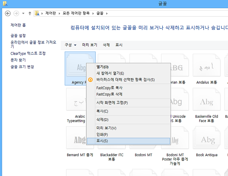Click the Bodoni MT font name

(143, 155)
